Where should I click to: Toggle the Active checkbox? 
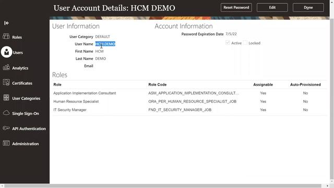(x=228, y=43)
